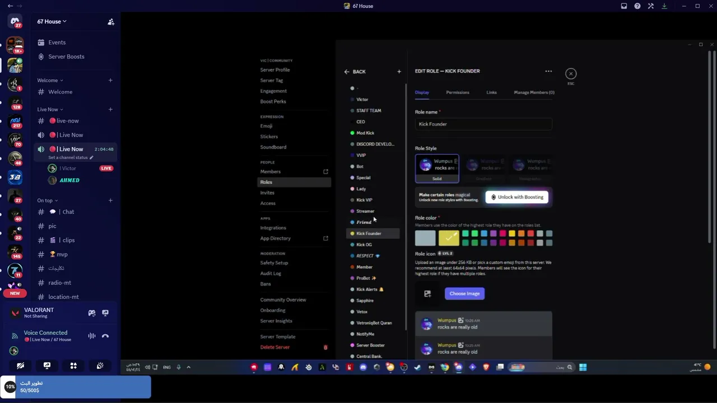Screen dimensions: 717x403
Task: Click the Windows taskbar search box
Action: (x=541, y=367)
